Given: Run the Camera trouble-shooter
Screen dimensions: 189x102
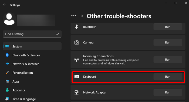Looking at the screenshot, I should click(168, 42).
